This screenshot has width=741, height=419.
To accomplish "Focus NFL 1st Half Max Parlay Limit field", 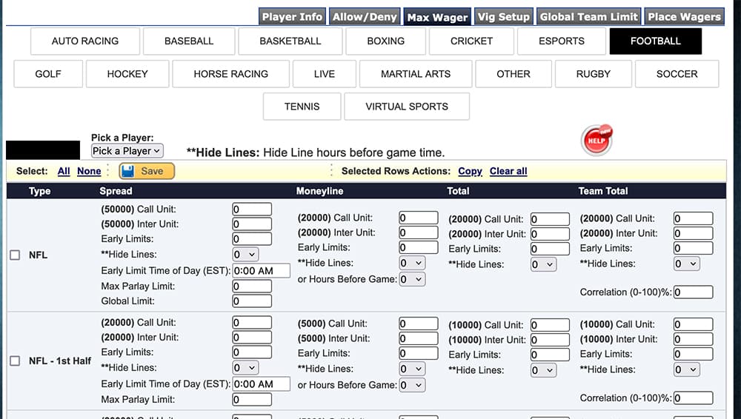I will 252,400.
